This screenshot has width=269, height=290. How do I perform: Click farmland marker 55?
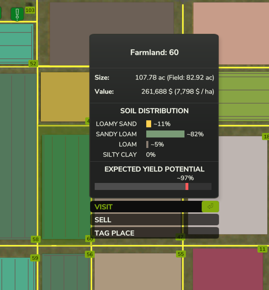(181, 254)
